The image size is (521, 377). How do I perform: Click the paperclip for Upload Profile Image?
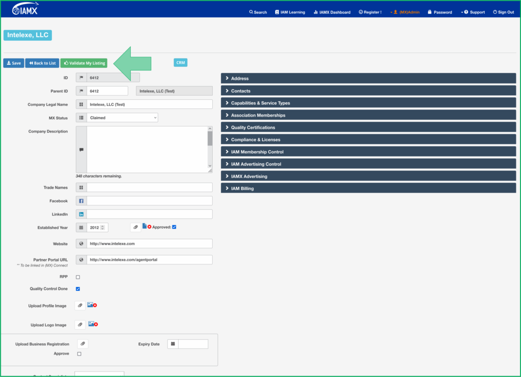pos(80,305)
